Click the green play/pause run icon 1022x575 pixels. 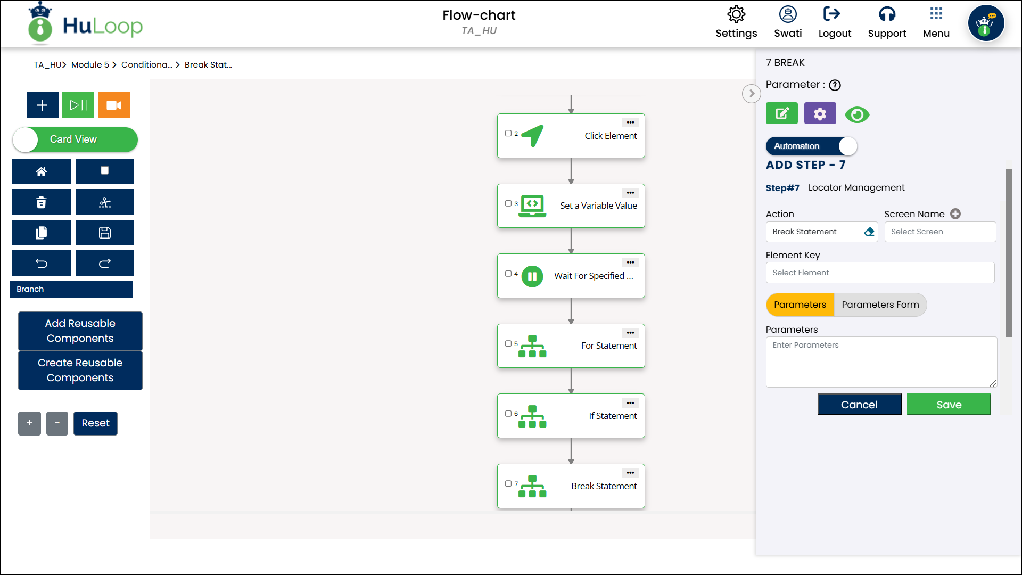[78, 105]
